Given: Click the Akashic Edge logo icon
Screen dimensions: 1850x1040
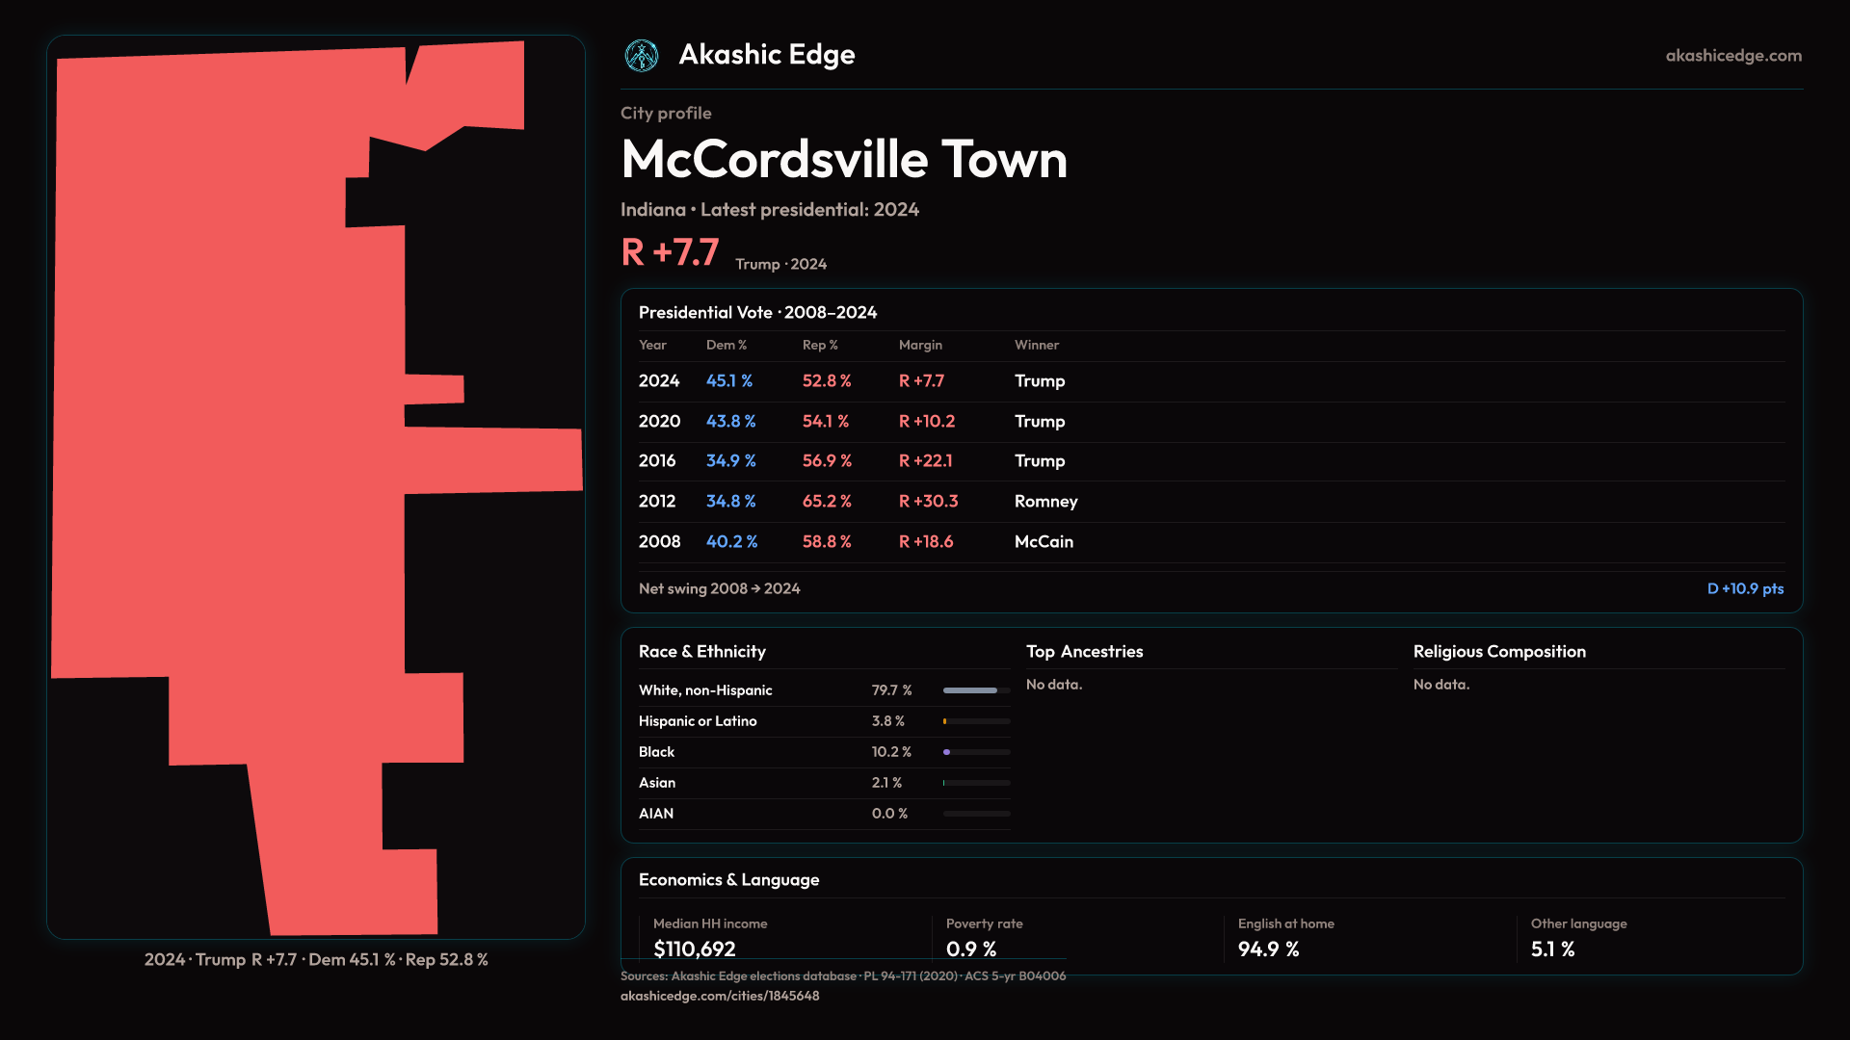Looking at the screenshot, I should (641, 56).
